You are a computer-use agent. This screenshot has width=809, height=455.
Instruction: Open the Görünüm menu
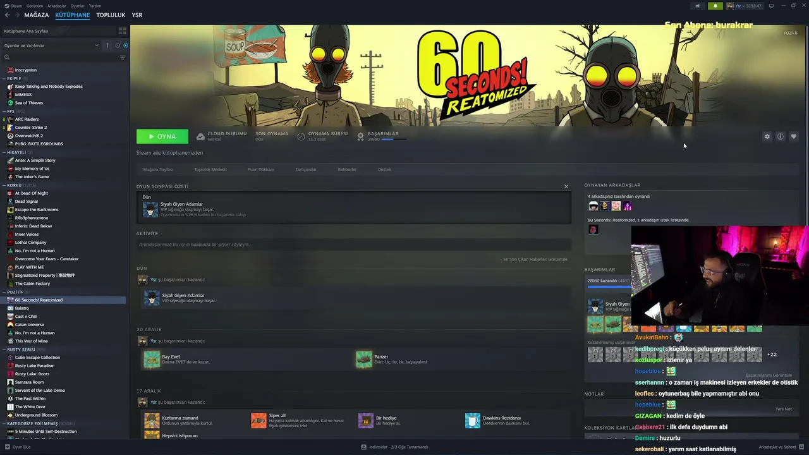[35, 6]
